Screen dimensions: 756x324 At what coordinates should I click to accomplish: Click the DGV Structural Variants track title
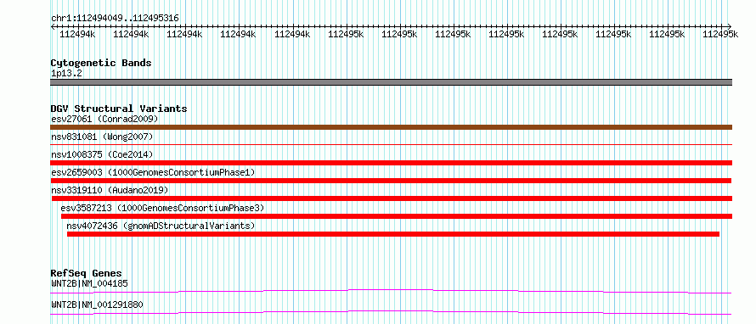point(119,109)
